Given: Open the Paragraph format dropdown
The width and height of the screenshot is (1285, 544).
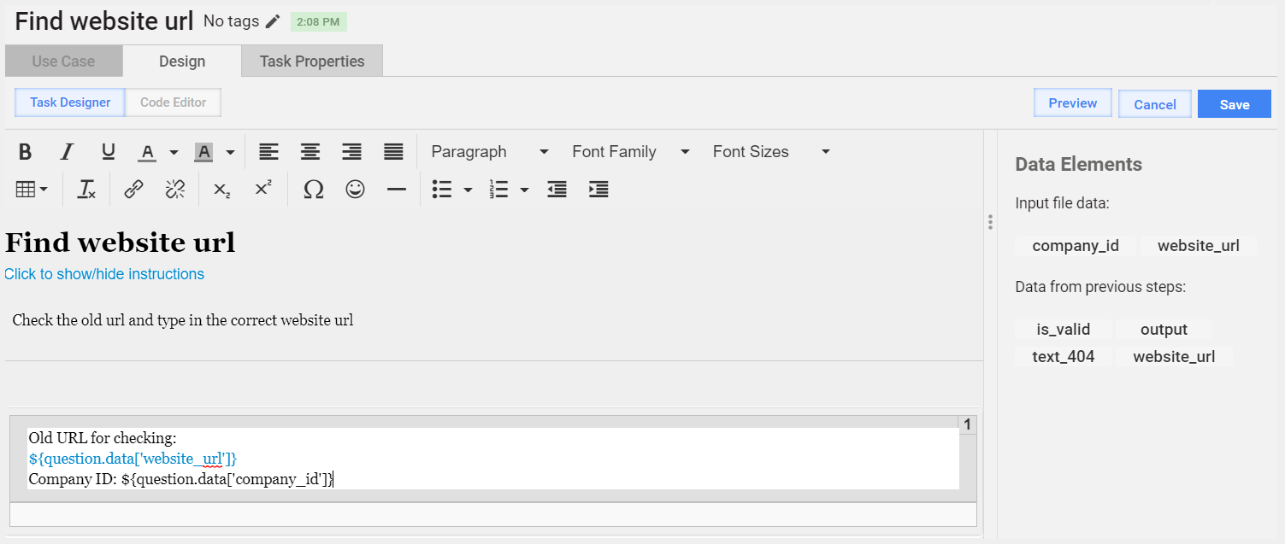Looking at the screenshot, I should pos(490,152).
